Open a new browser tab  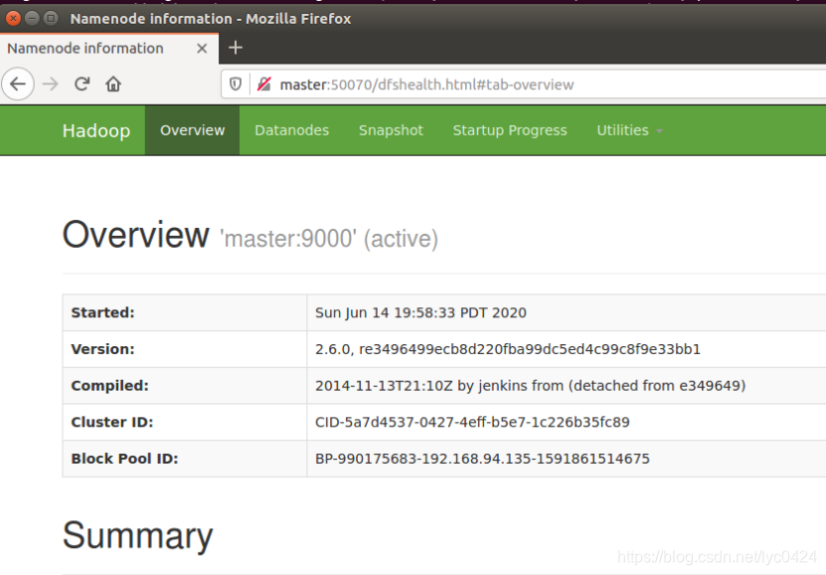[236, 48]
